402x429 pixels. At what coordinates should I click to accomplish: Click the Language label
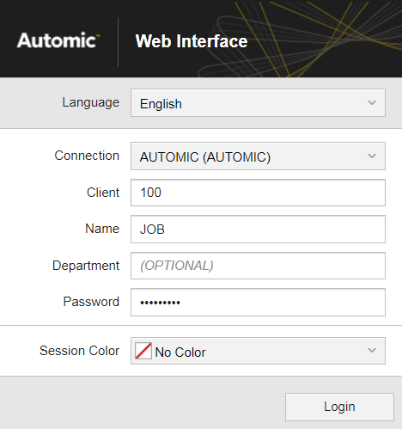(x=91, y=103)
